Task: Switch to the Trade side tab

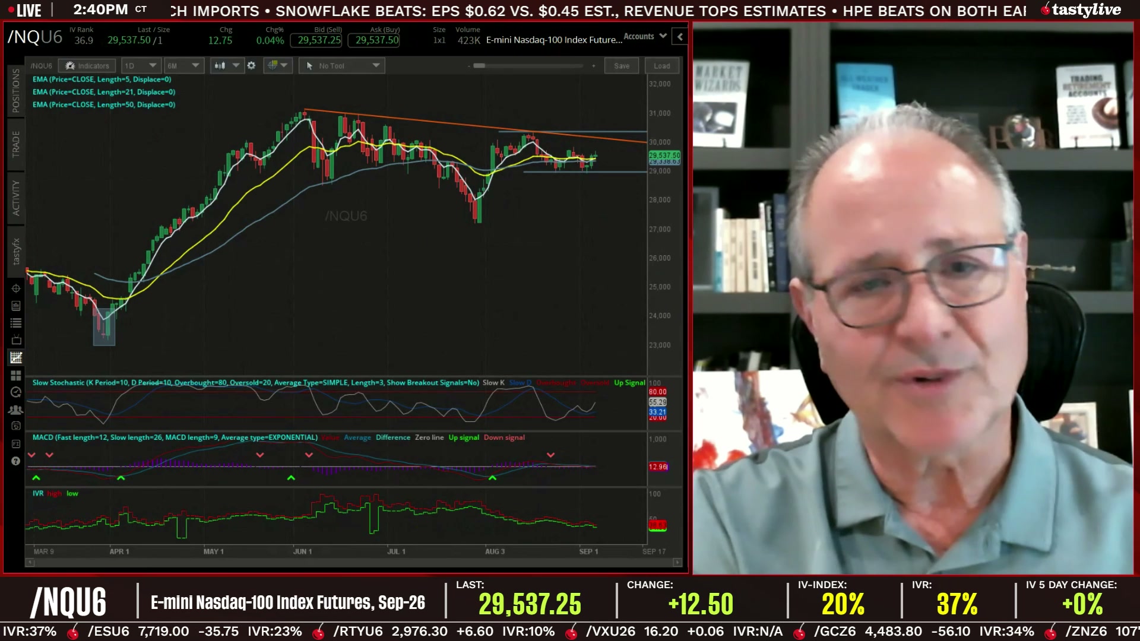Action: [16, 144]
